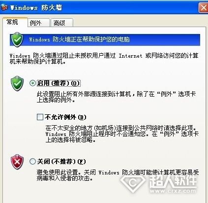This screenshot has height=203, width=208.
Task: Click the 关闭(不推荐)(F) label text
Action: 61,162
